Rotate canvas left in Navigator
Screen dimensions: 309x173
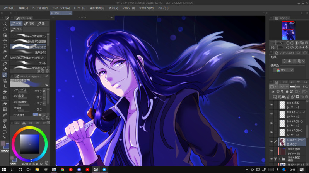(287, 47)
